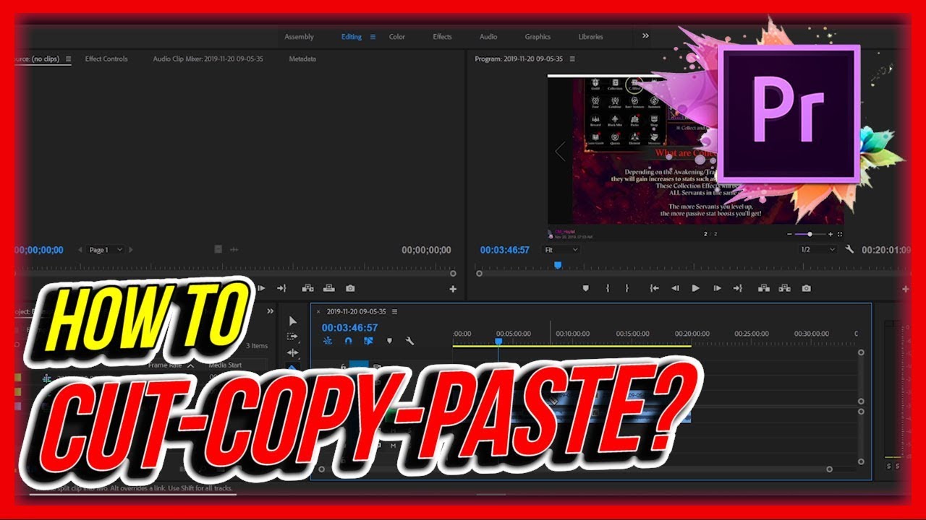
Task: Switch to Audio workspace
Action: (488, 37)
